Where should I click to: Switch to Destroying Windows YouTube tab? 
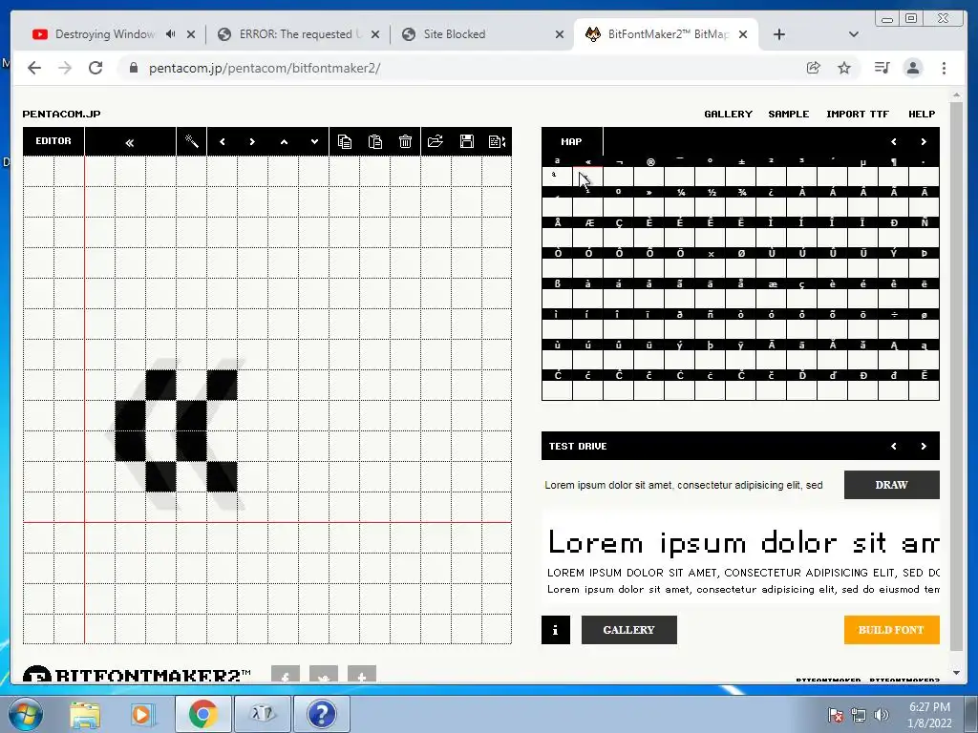pos(103,34)
